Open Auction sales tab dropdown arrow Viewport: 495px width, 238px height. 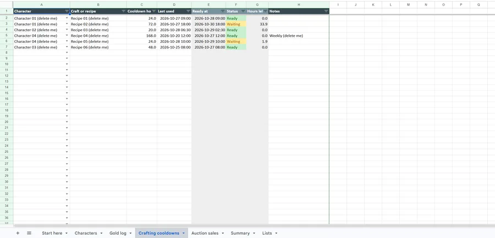tap(223, 233)
